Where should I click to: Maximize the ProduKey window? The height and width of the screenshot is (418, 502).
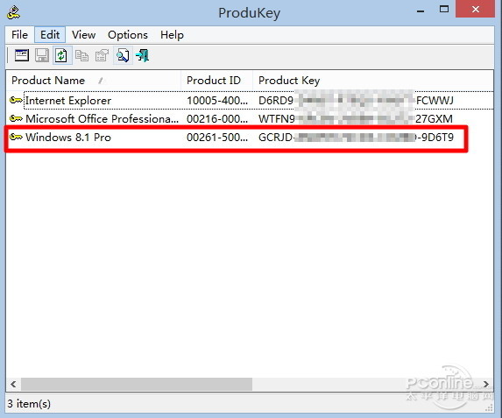point(444,9)
